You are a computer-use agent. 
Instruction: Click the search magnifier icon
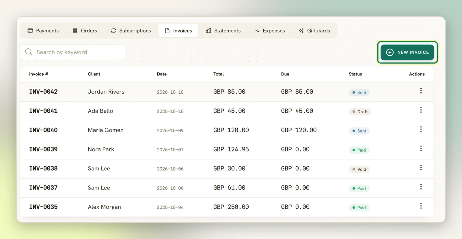click(29, 52)
